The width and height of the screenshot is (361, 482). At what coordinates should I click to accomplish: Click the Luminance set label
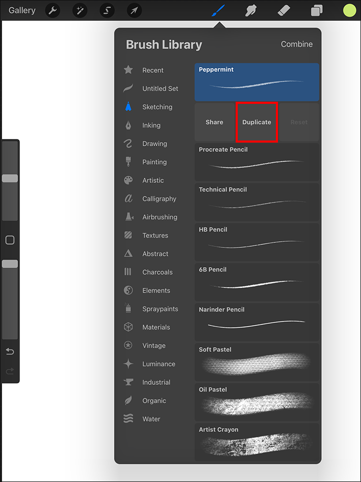coord(159,364)
